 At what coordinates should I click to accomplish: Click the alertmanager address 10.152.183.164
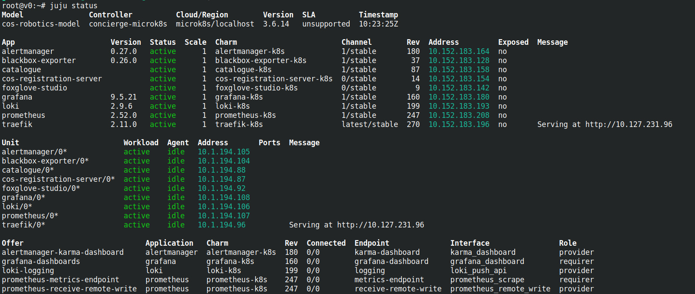(459, 51)
